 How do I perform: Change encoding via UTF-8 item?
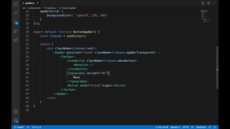coord(185,127)
